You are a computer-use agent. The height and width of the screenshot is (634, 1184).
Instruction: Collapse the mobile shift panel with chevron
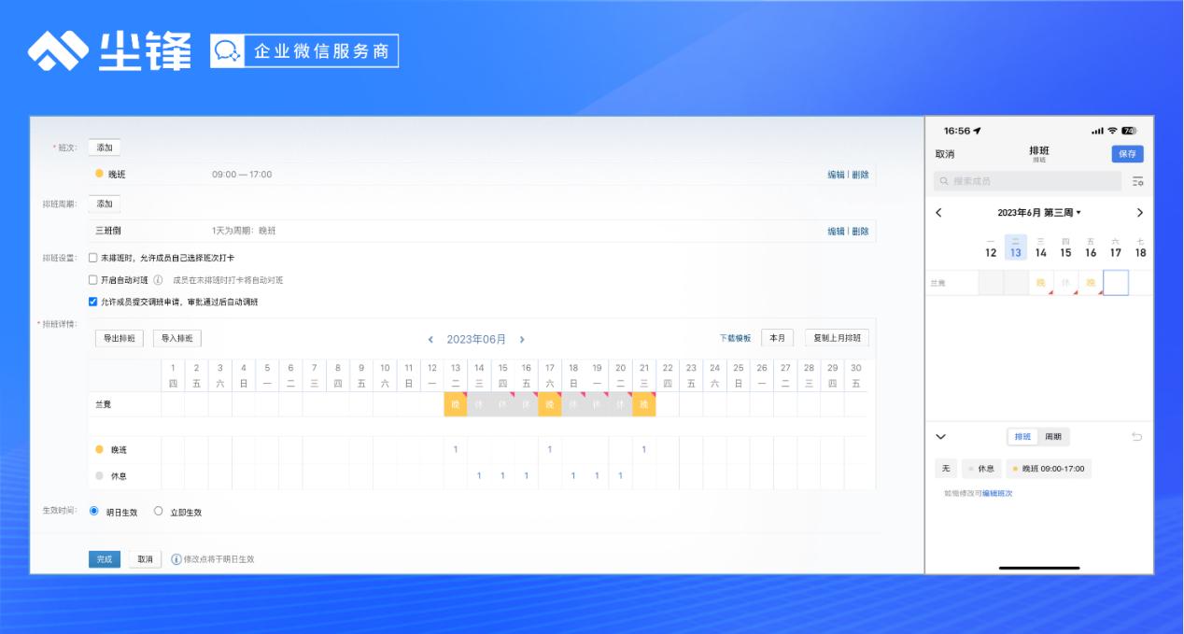[x=940, y=437]
